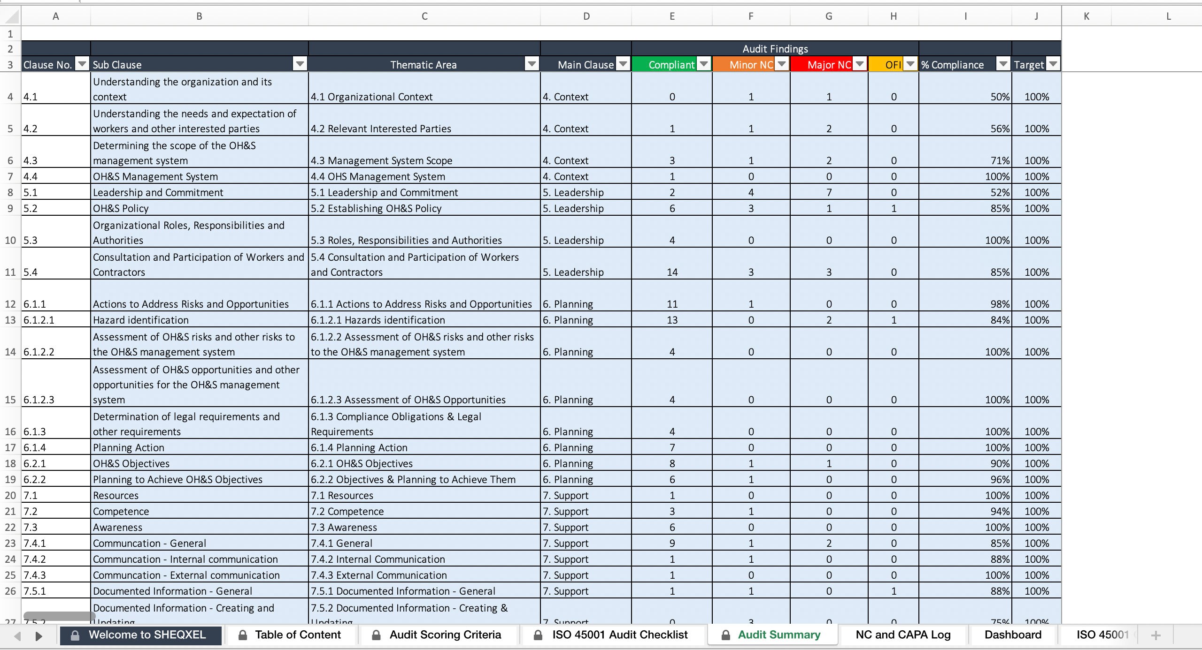1202x650 pixels.
Task: Open the Clause No. filter dropdown
Action: pos(82,64)
